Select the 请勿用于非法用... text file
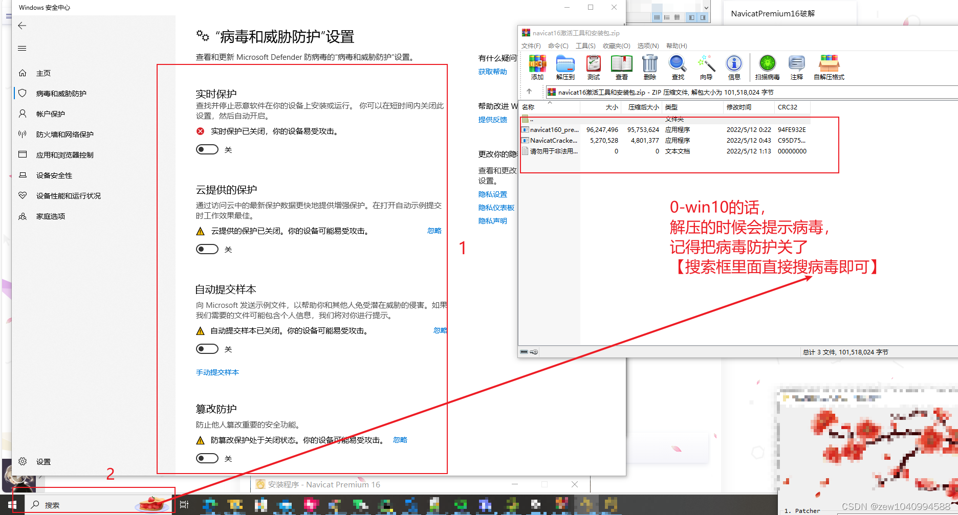958x515 pixels. point(665,151)
